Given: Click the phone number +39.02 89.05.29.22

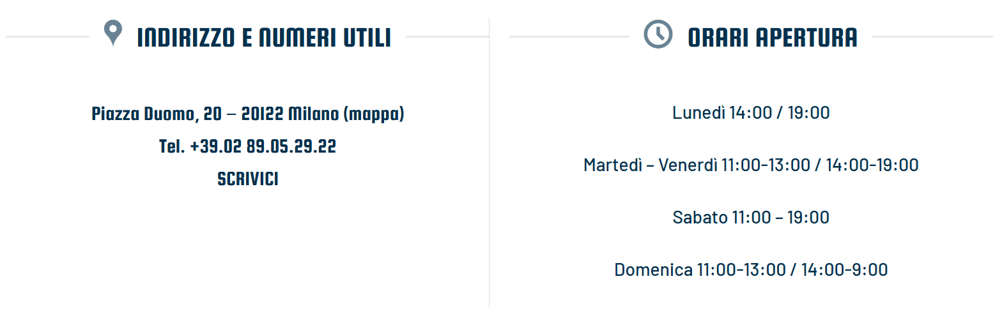Looking at the screenshot, I should click(263, 147).
